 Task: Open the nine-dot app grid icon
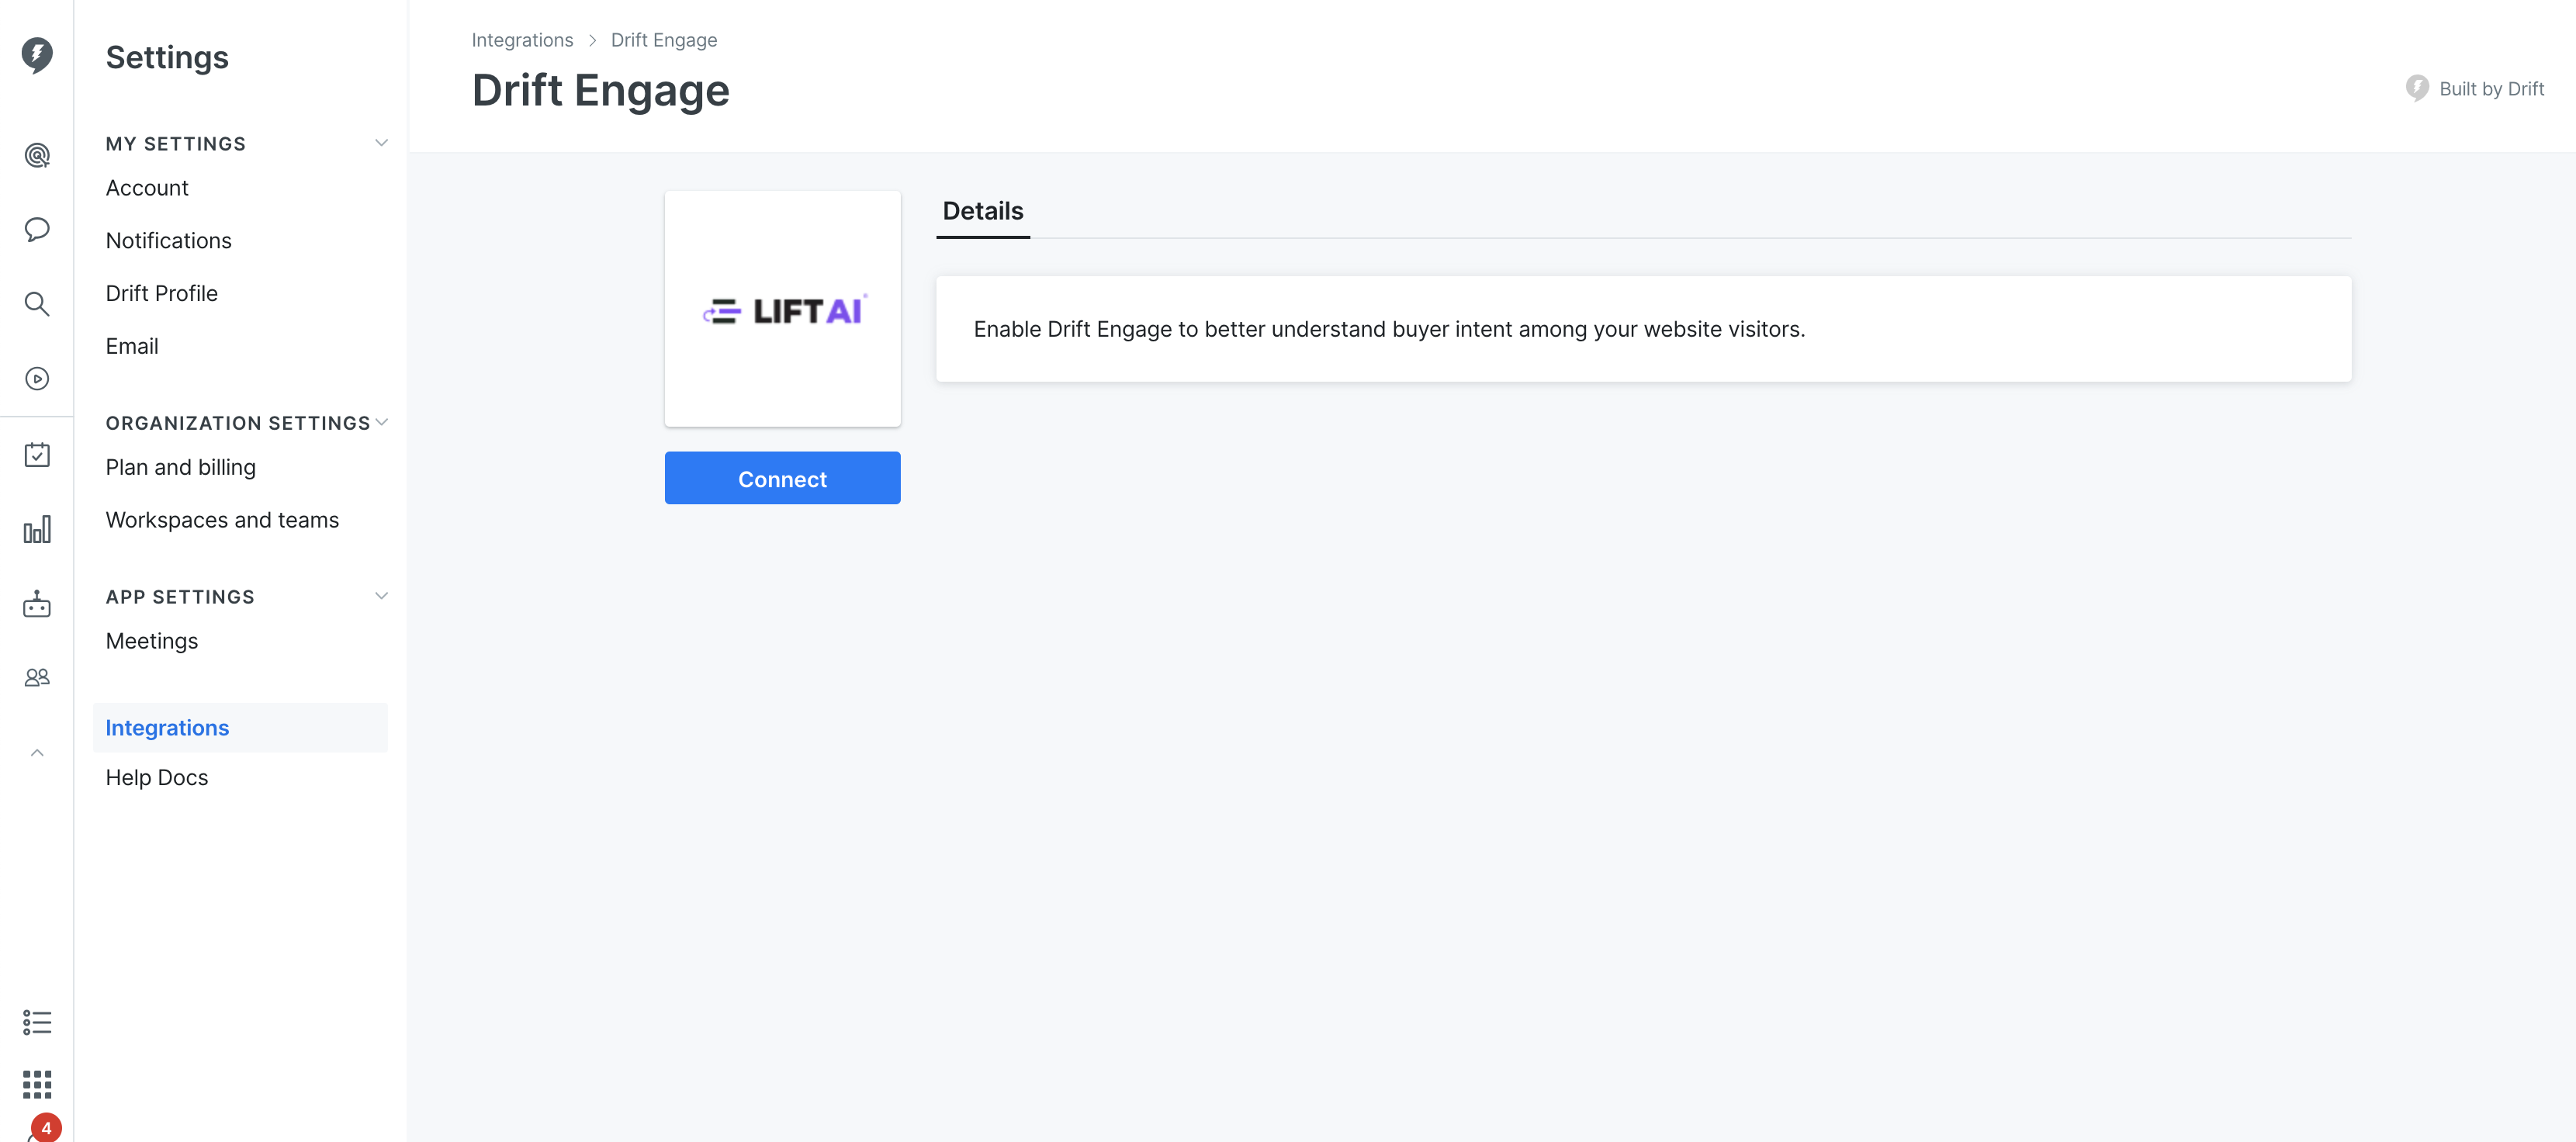[x=37, y=1084]
